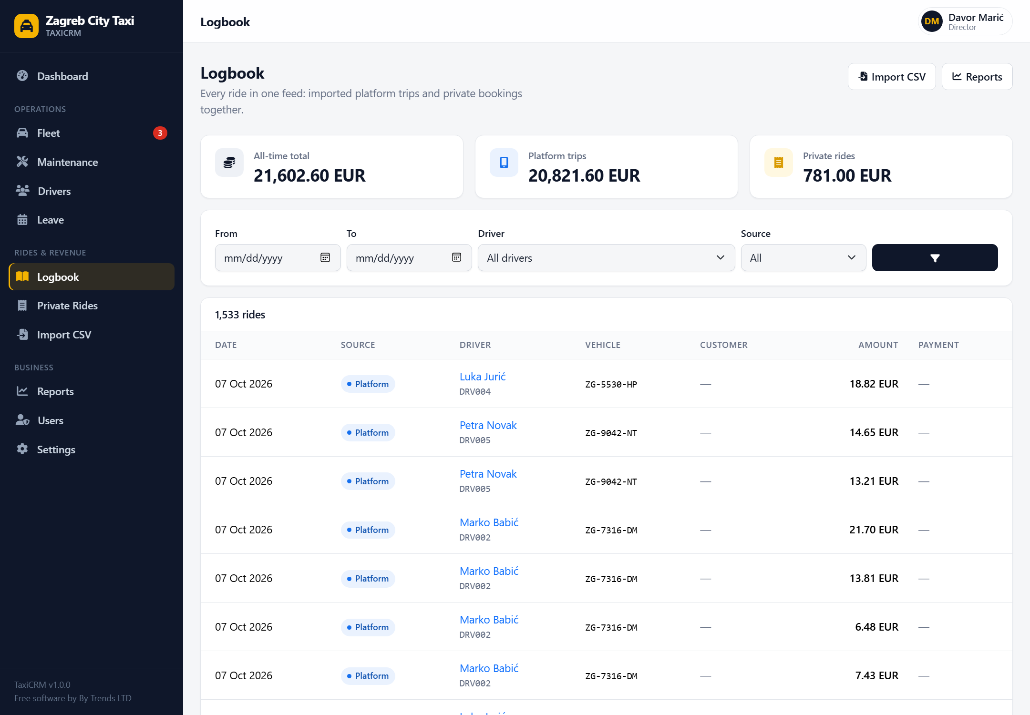Screen dimensions: 1030x715
Task: Open the From date calendar picker
Action: point(325,258)
